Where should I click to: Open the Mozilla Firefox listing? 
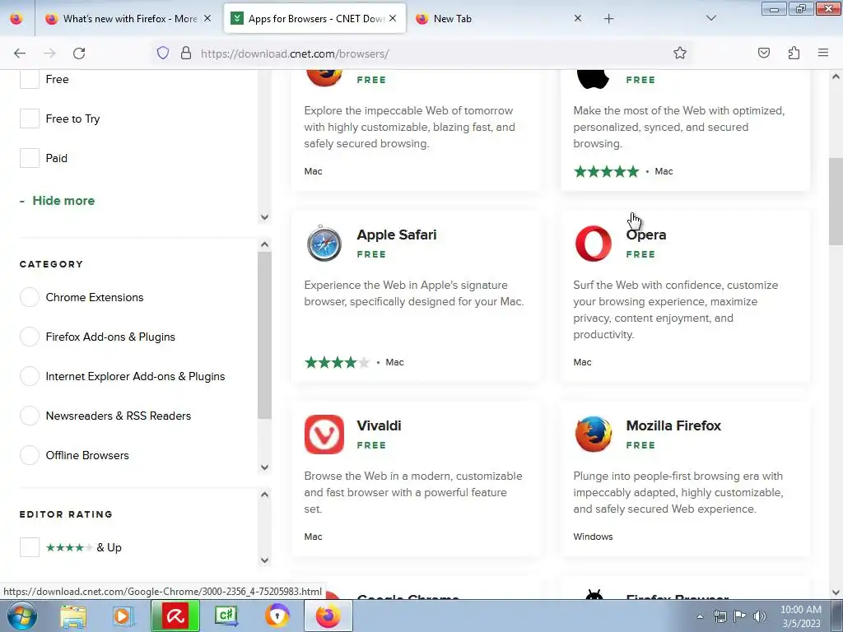(673, 425)
